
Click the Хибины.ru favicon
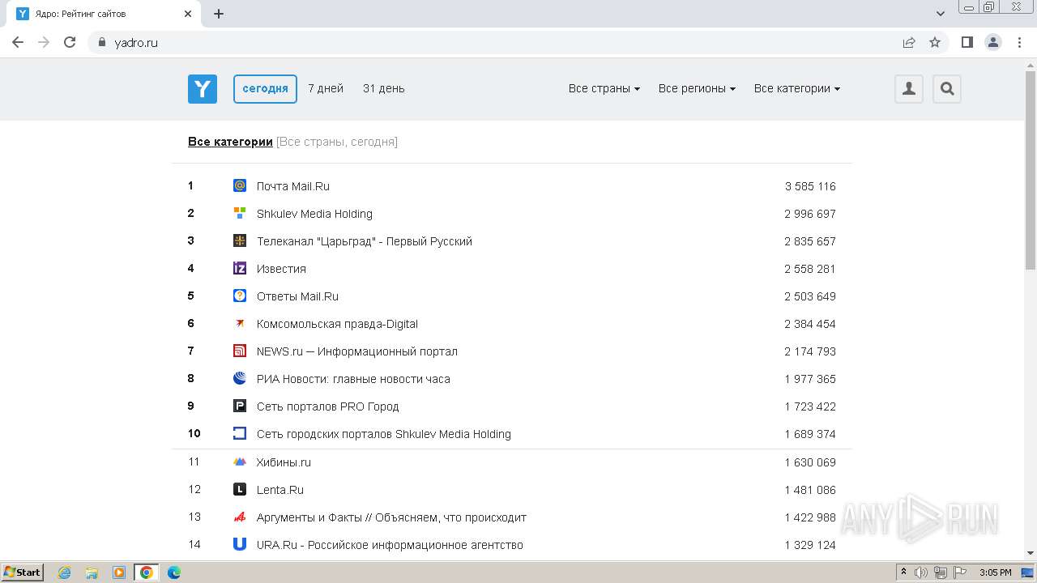[240, 462]
